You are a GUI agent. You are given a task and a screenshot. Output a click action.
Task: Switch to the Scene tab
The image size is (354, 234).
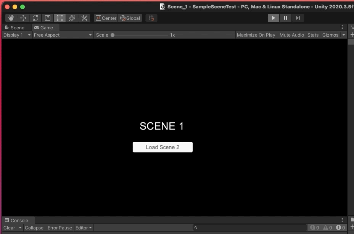coord(16,27)
